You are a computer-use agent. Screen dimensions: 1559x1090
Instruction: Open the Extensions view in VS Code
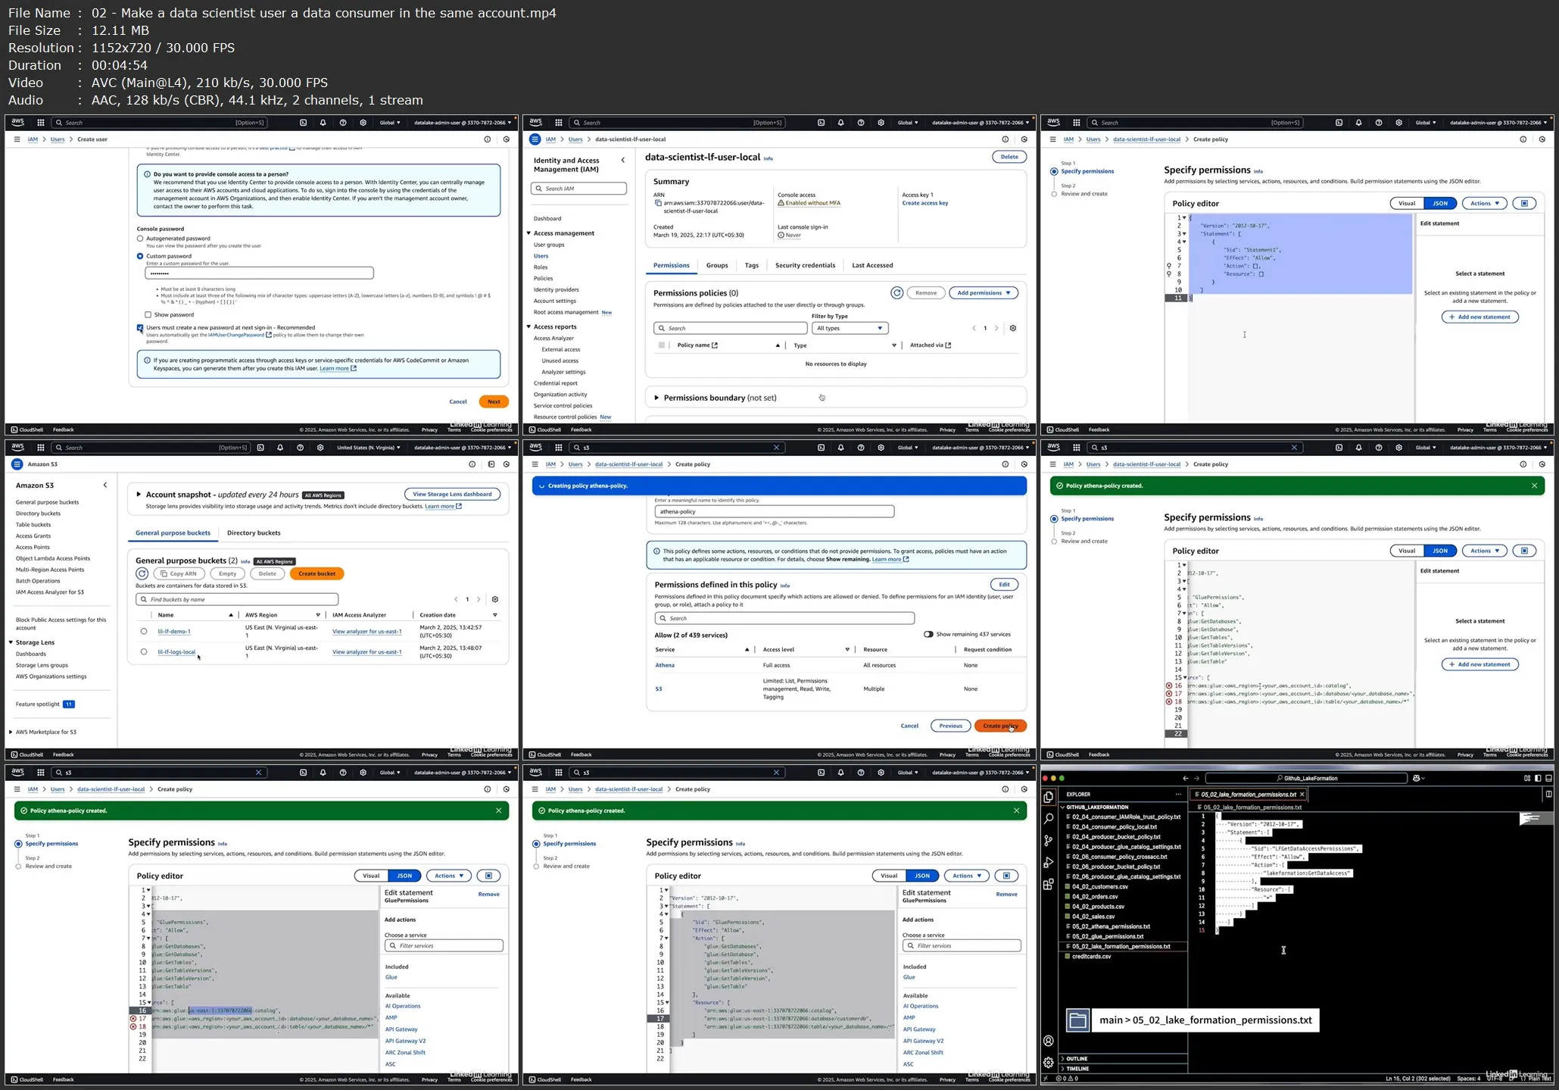point(1048,884)
